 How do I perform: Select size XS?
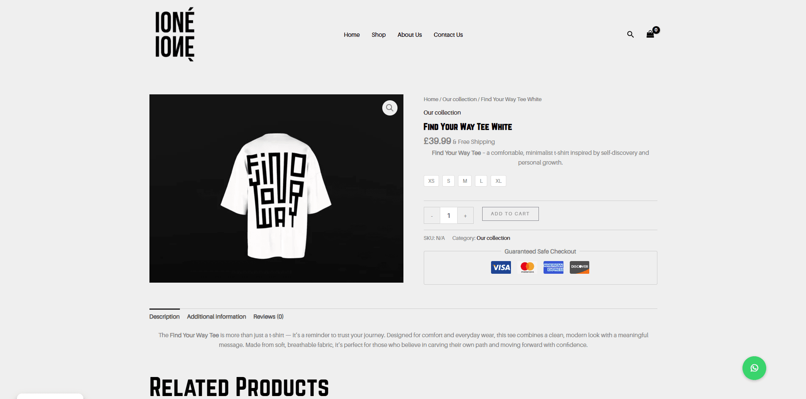click(431, 181)
